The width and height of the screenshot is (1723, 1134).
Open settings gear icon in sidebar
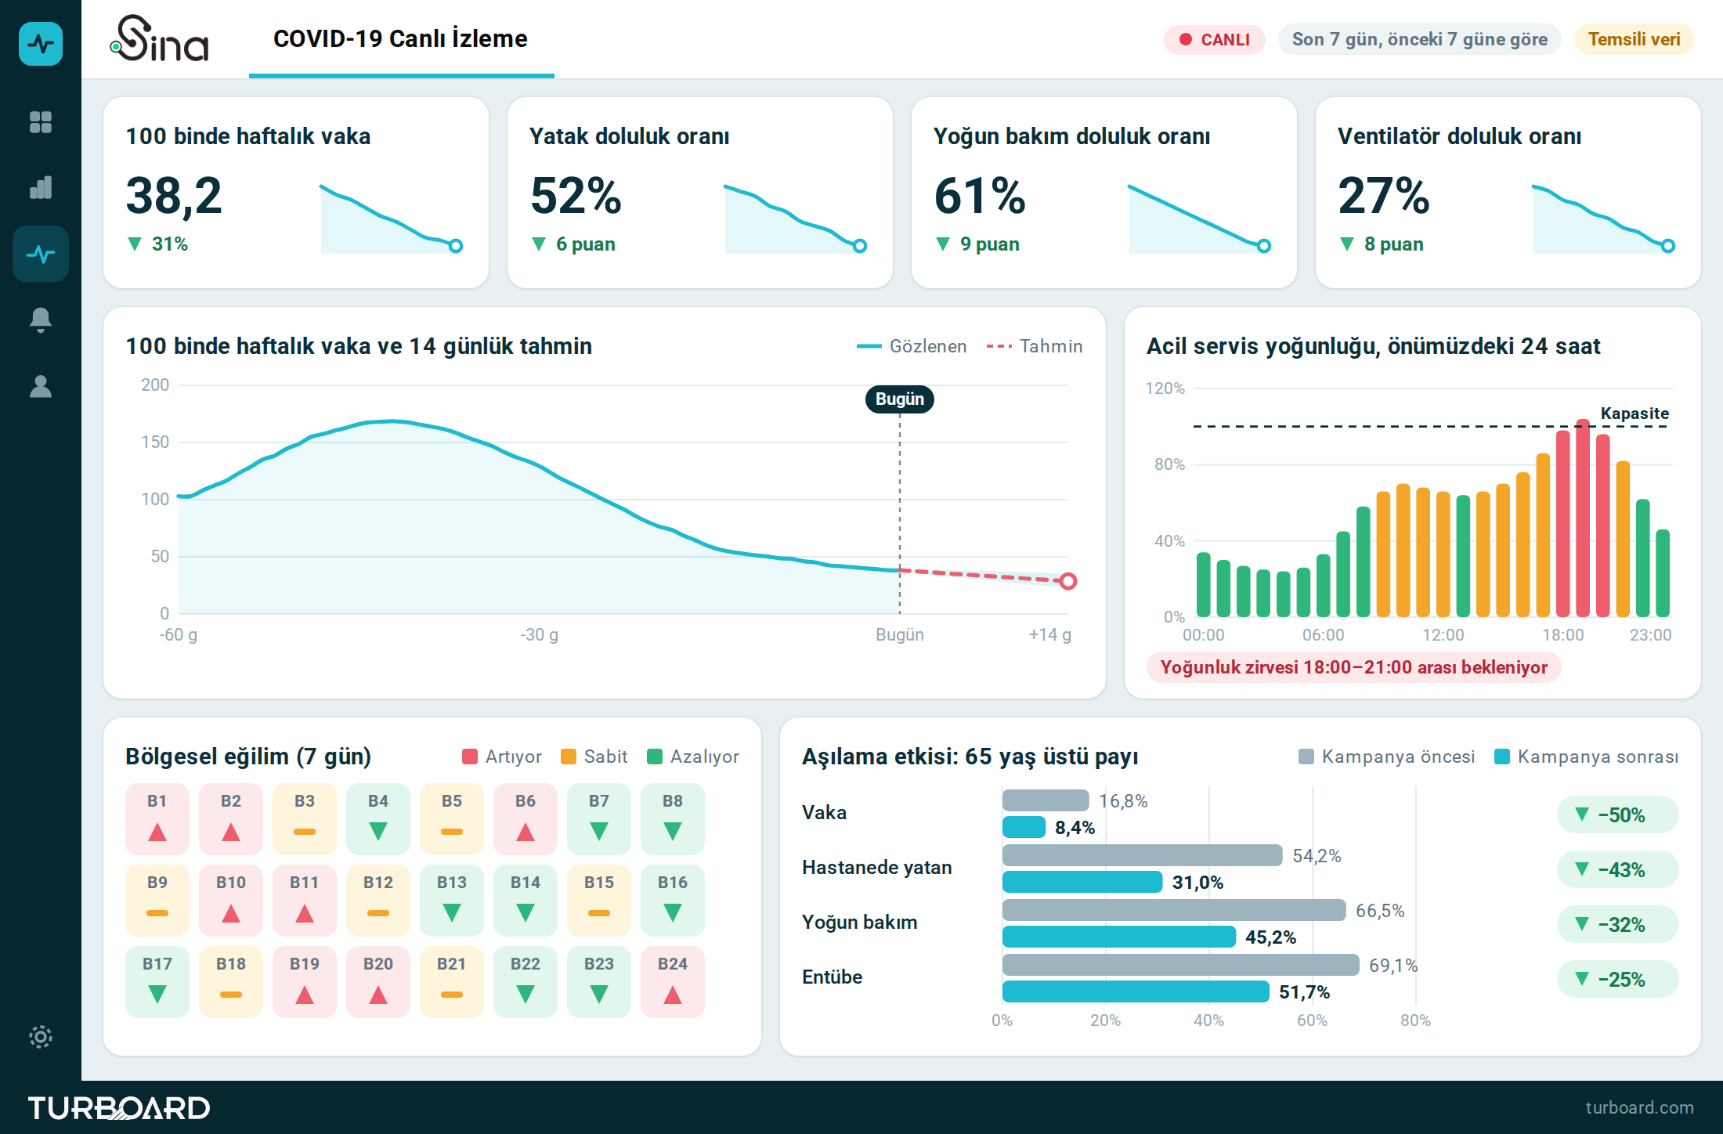coord(41,1037)
